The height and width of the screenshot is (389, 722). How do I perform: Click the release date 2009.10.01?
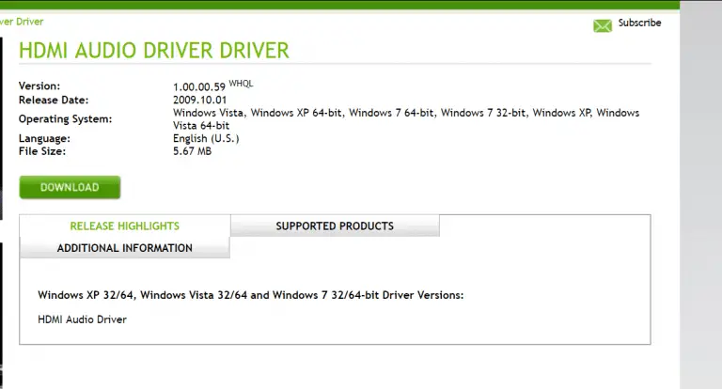pos(200,100)
